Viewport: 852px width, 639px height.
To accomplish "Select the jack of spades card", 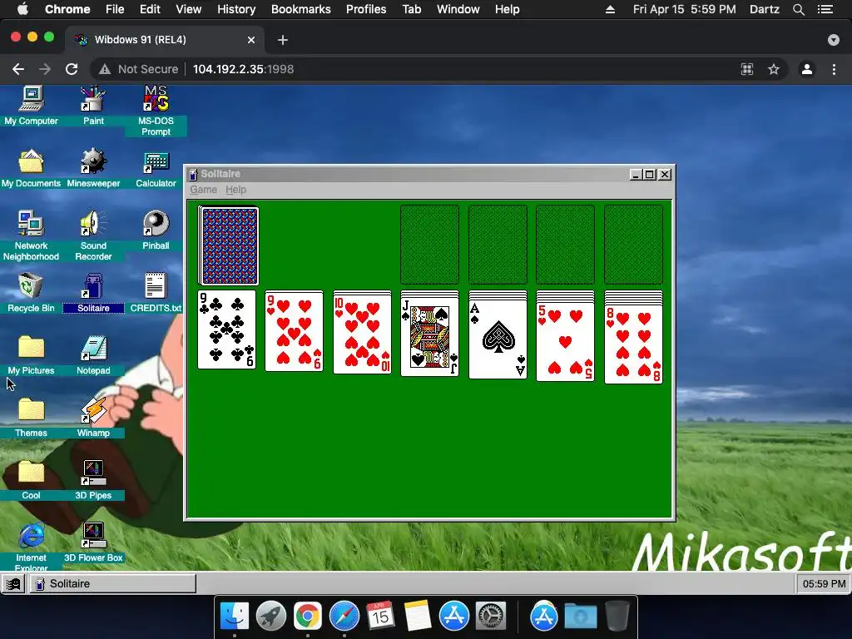I will point(429,338).
